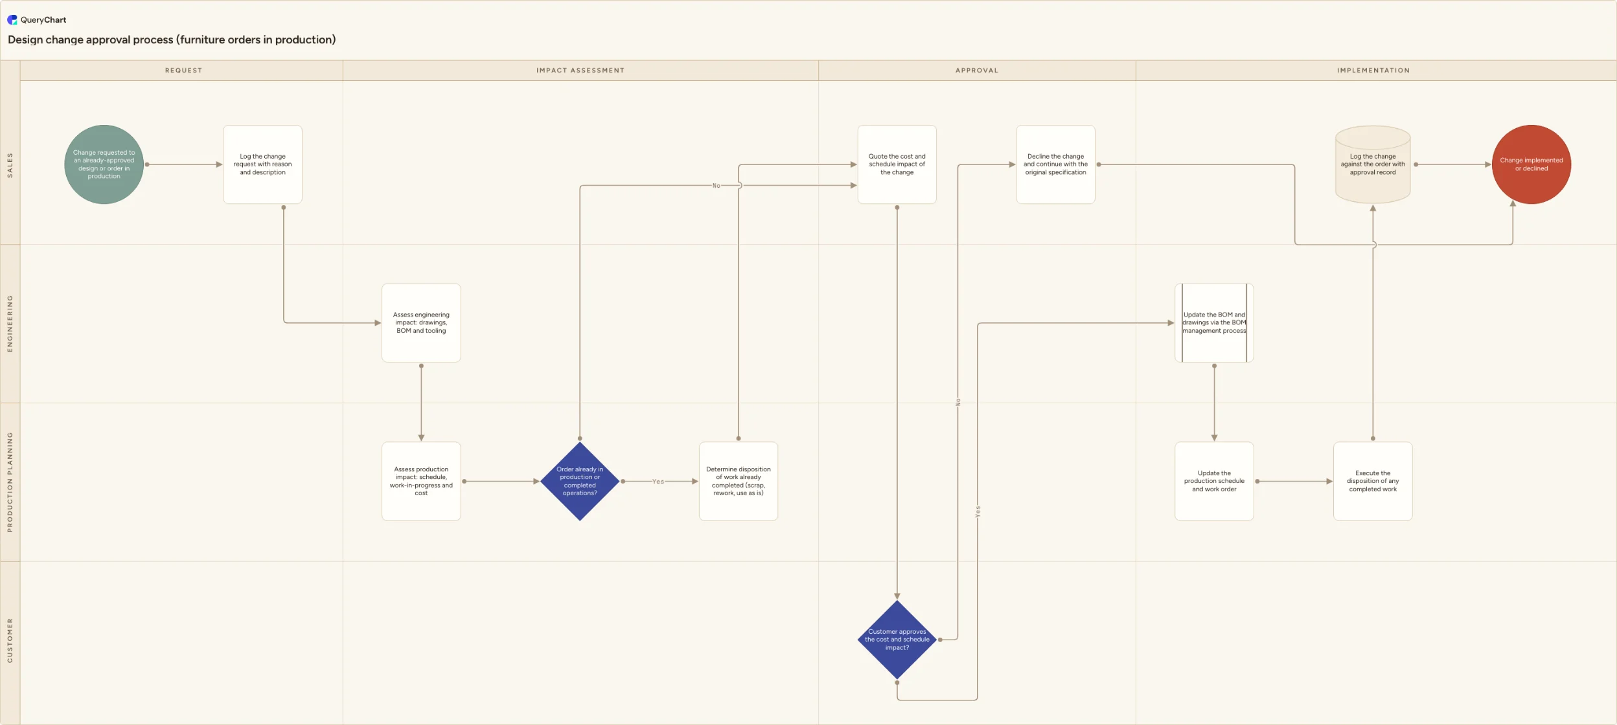Select 'Quote the cost and schedule impact' node
1617x725 pixels.
pyautogui.click(x=897, y=164)
